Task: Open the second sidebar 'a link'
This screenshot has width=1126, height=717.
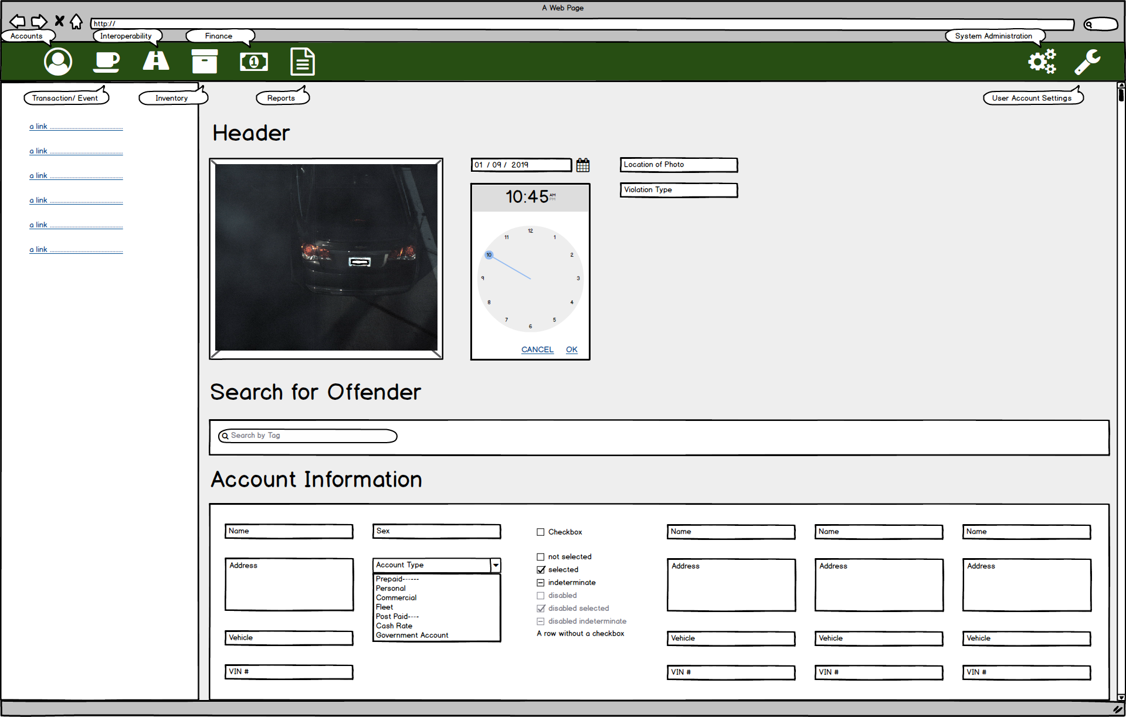Action: point(76,151)
